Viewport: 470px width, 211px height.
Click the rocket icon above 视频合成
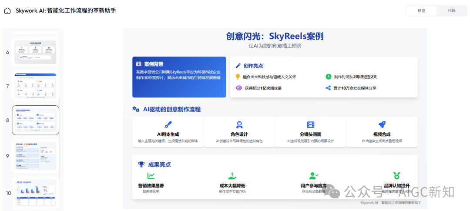[382, 125]
